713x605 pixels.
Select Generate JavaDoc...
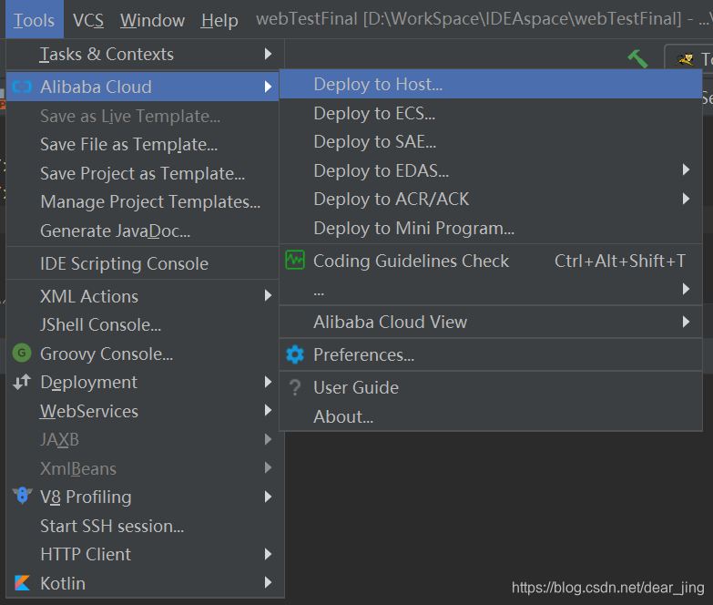pyautogui.click(x=143, y=231)
